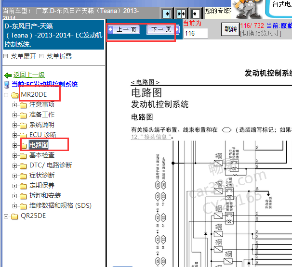292x267 pixels.
Task: Expand the 基本检查 node
Action: point(15,155)
